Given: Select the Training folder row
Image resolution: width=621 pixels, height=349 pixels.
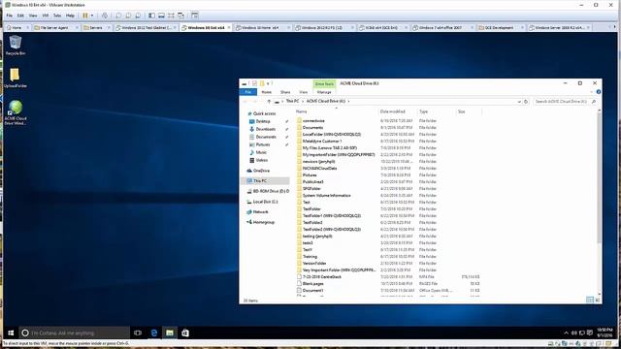Looking at the screenshot, I should 388,256.
